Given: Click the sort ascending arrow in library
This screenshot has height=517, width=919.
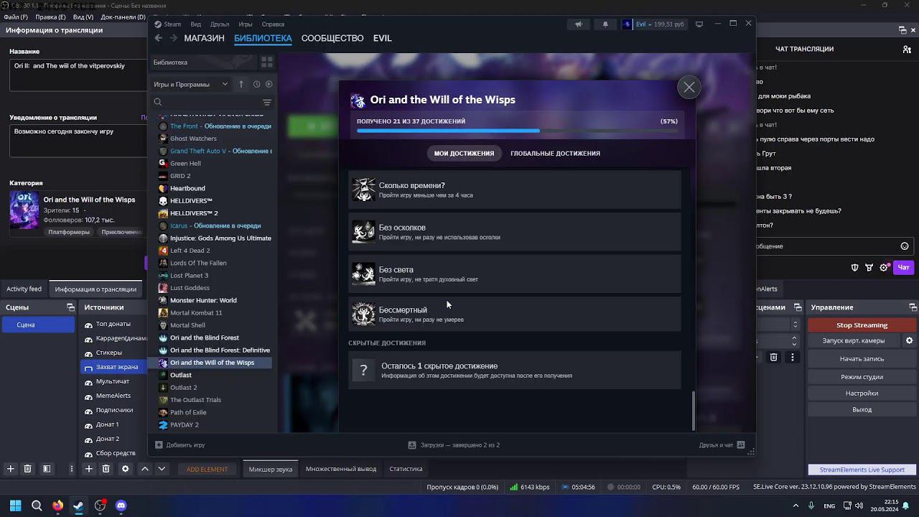Looking at the screenshot, I should 241,84.
